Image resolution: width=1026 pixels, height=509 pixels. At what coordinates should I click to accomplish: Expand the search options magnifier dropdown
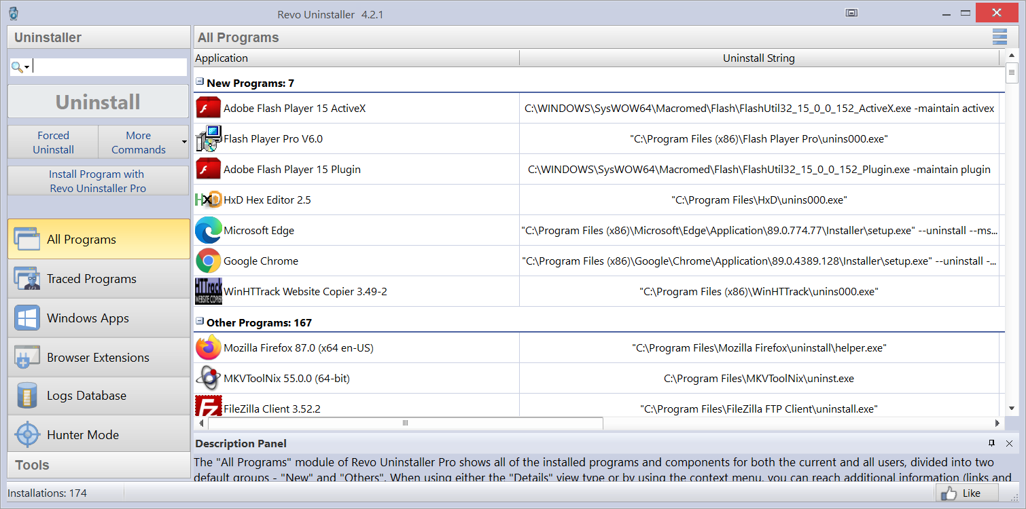click(21, 67)
